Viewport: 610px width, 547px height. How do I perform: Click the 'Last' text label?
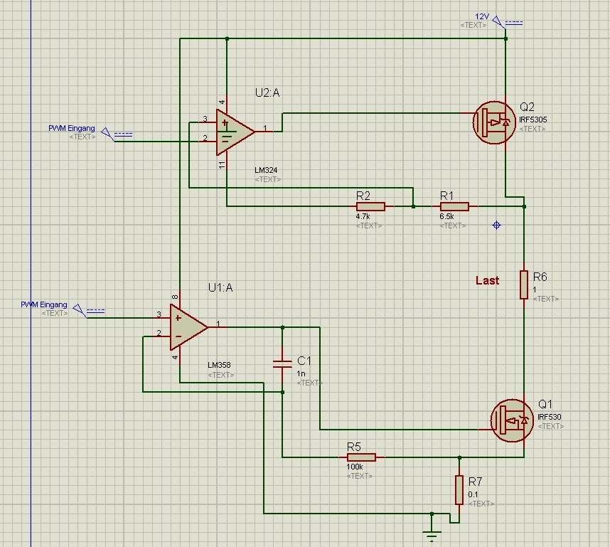(x=487, y=280)
